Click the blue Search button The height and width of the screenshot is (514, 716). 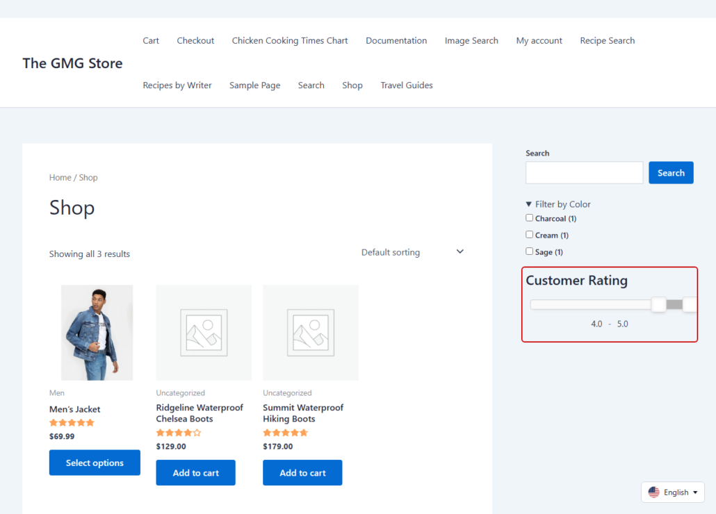pos(671,172)
